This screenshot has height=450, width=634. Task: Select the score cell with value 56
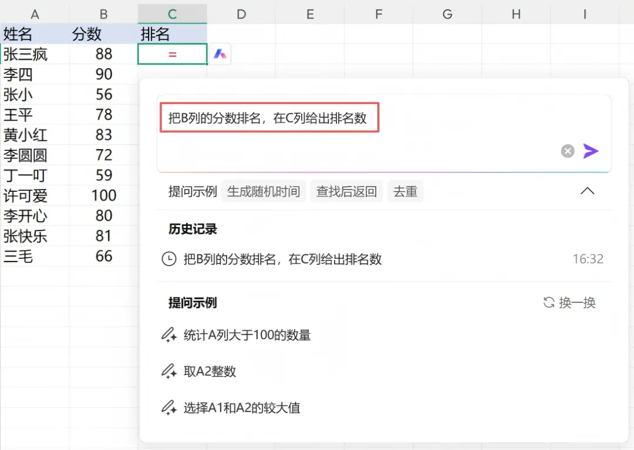[x=103, y=94]
